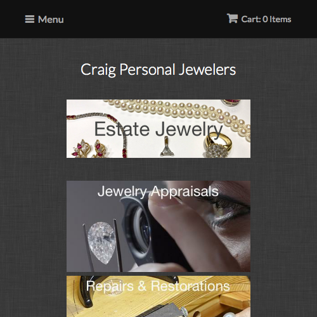Open the Menu label
The width and height of the screenshot is (317, 317).
[x=51, y=20]
